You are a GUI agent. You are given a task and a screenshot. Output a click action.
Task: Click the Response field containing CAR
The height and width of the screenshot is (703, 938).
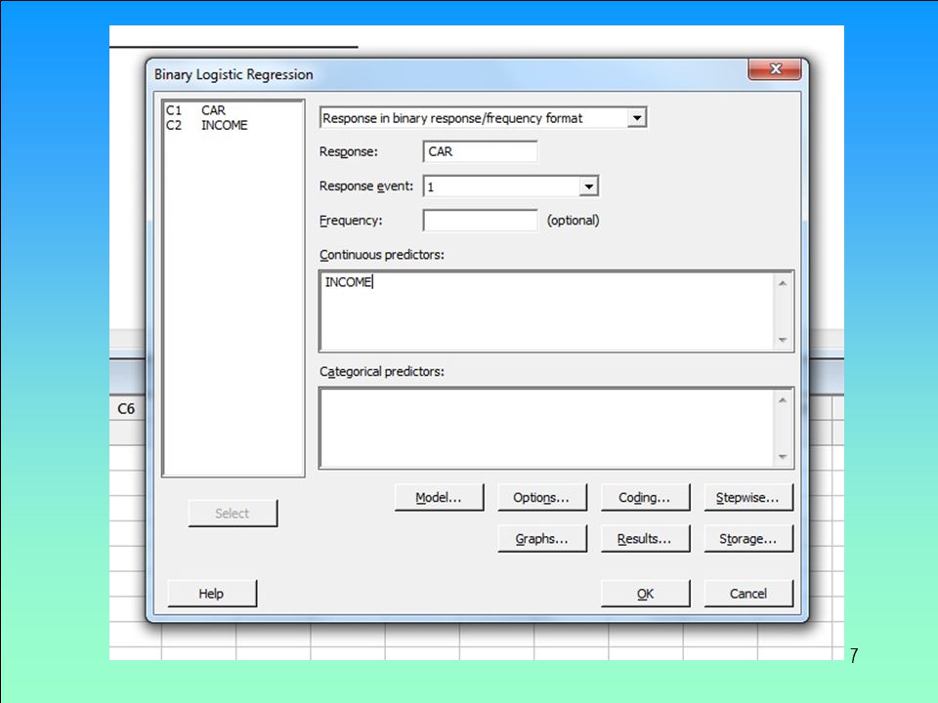pyautogui.click(x=480, y=152)
